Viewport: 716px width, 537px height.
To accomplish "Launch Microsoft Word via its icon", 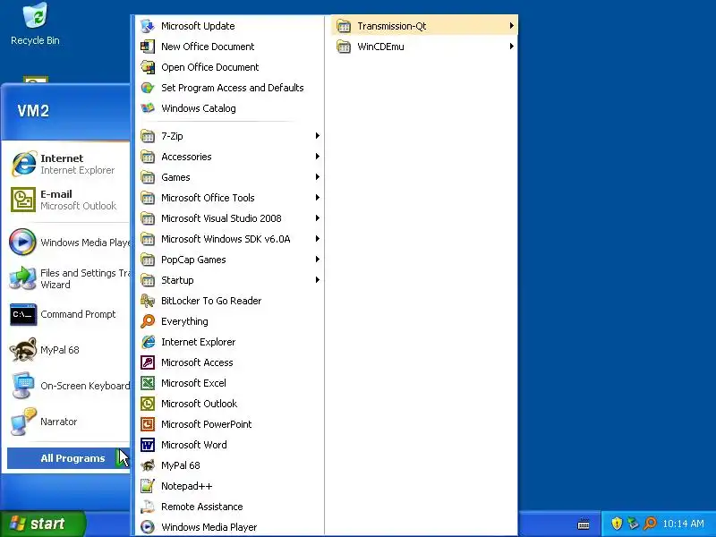I will pyautogui.click(x=148, y=445).
